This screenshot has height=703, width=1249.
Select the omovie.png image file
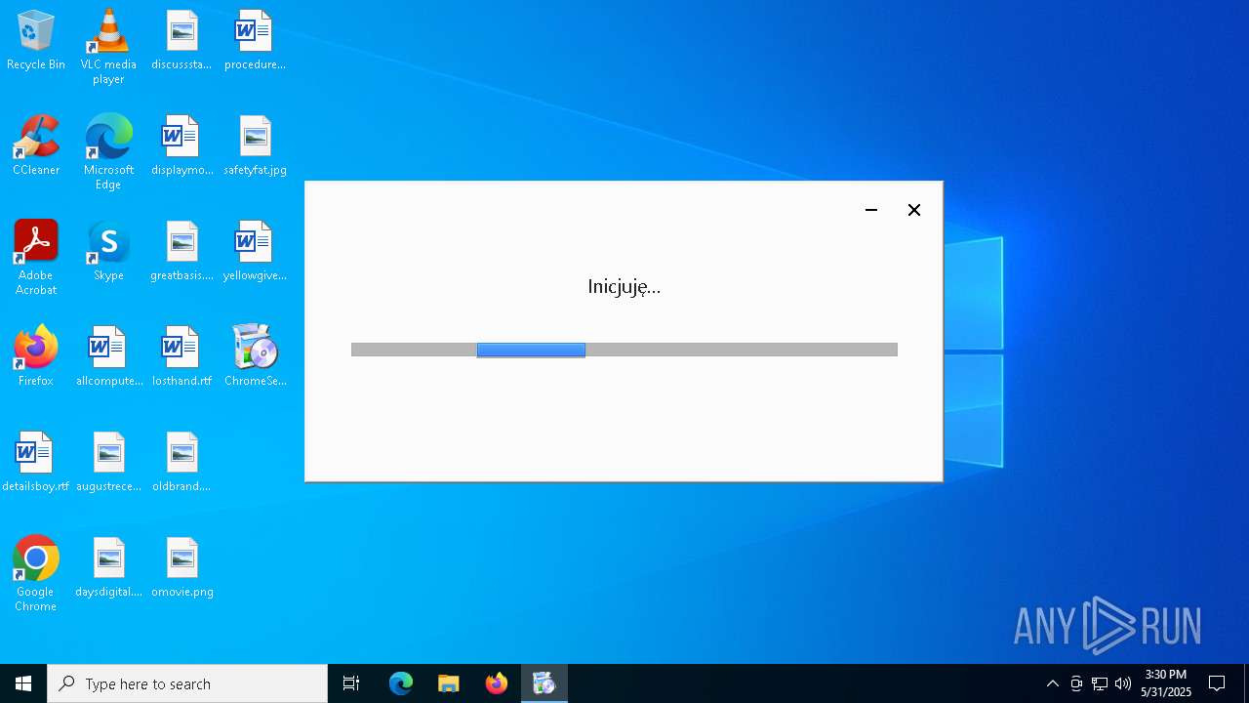(181, 568)
